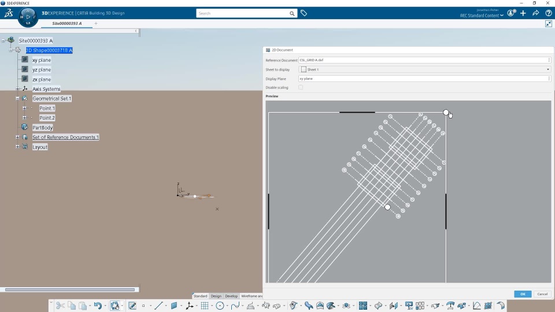Screen dimensions: 555x312
Task: Switch to Develop toolbar tab
Action: coord(231,296)
